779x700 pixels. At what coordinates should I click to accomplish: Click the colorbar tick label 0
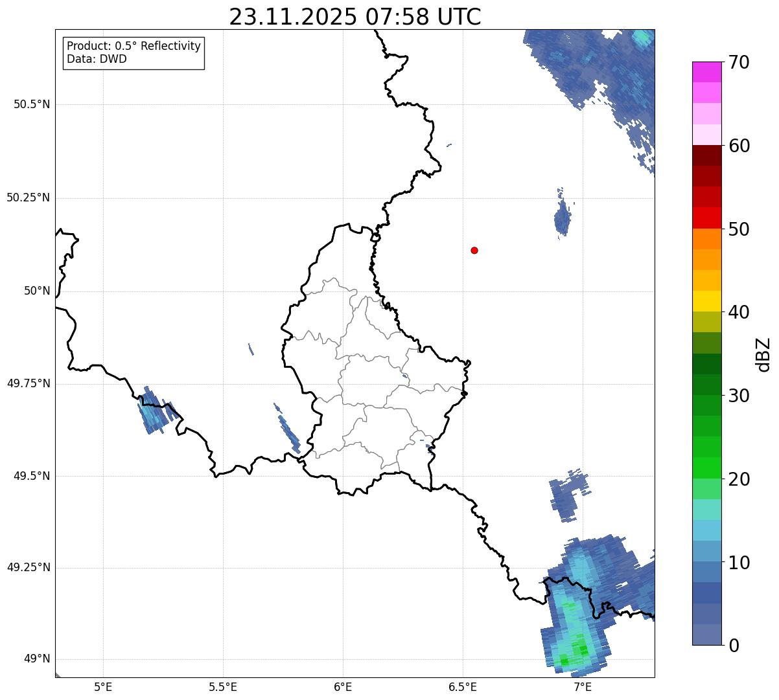coord(734,646)
